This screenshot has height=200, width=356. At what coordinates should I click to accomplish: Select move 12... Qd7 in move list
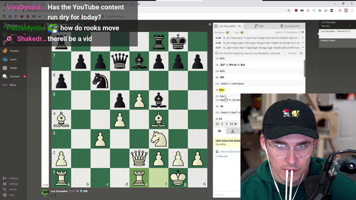222,64
